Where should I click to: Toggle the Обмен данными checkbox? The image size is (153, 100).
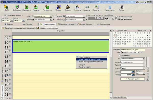point(116,19)
